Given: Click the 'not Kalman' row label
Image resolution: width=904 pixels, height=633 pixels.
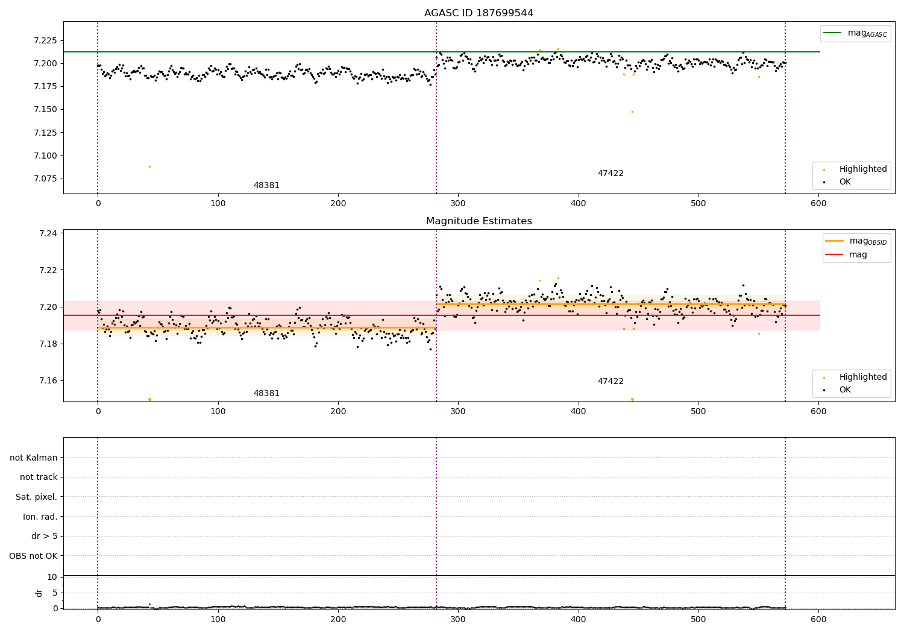Looking at the screenshot, I should pos(34,458).
